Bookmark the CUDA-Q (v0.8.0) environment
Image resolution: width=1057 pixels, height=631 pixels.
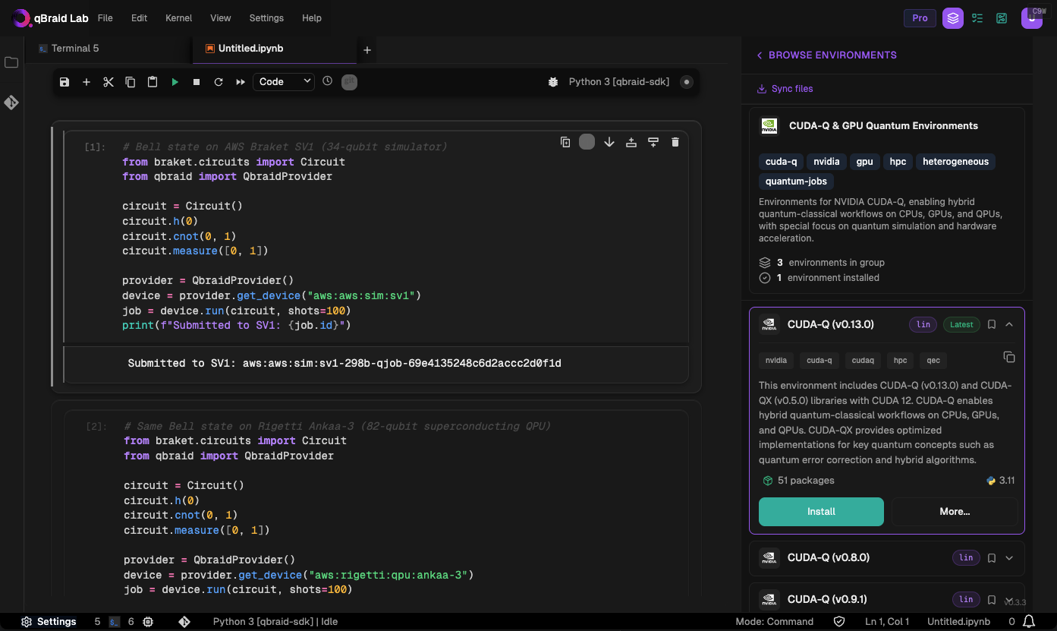click(992, 557)
